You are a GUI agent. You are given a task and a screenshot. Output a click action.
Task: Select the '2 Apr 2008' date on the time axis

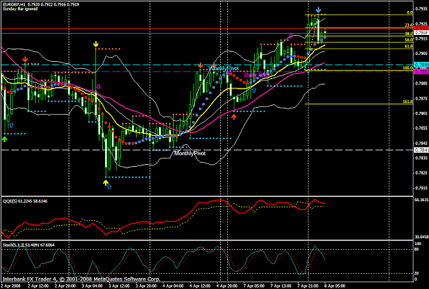[11, 286]
